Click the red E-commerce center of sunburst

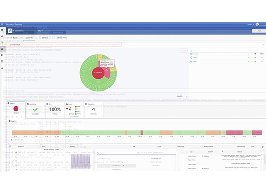coord(98,73)
